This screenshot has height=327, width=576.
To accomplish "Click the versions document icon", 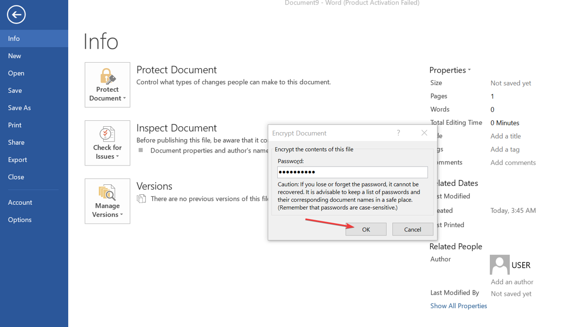I will [141, 199].
